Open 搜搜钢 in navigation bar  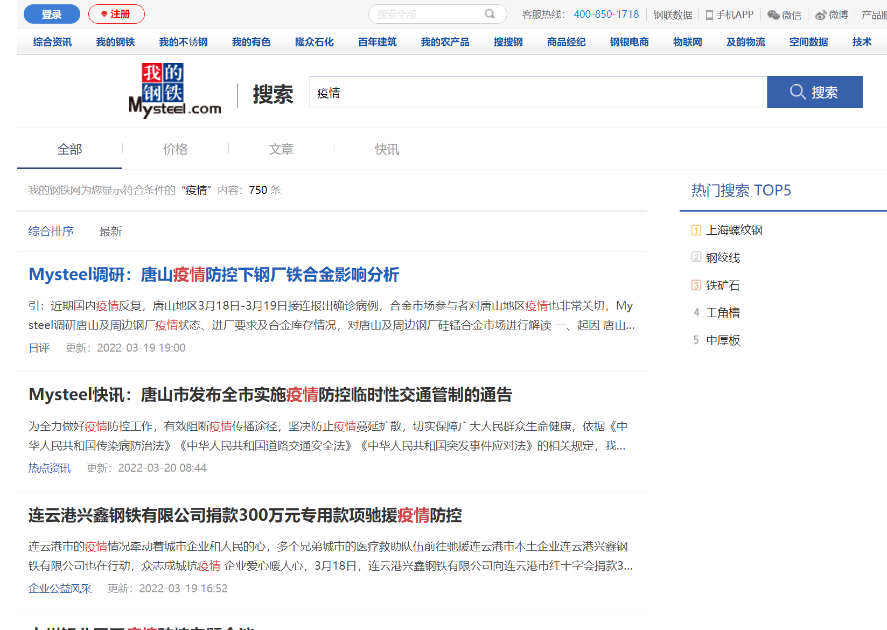[508, 42]
